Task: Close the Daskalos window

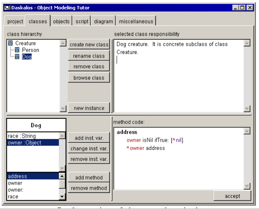Action: tap(250, 8)
